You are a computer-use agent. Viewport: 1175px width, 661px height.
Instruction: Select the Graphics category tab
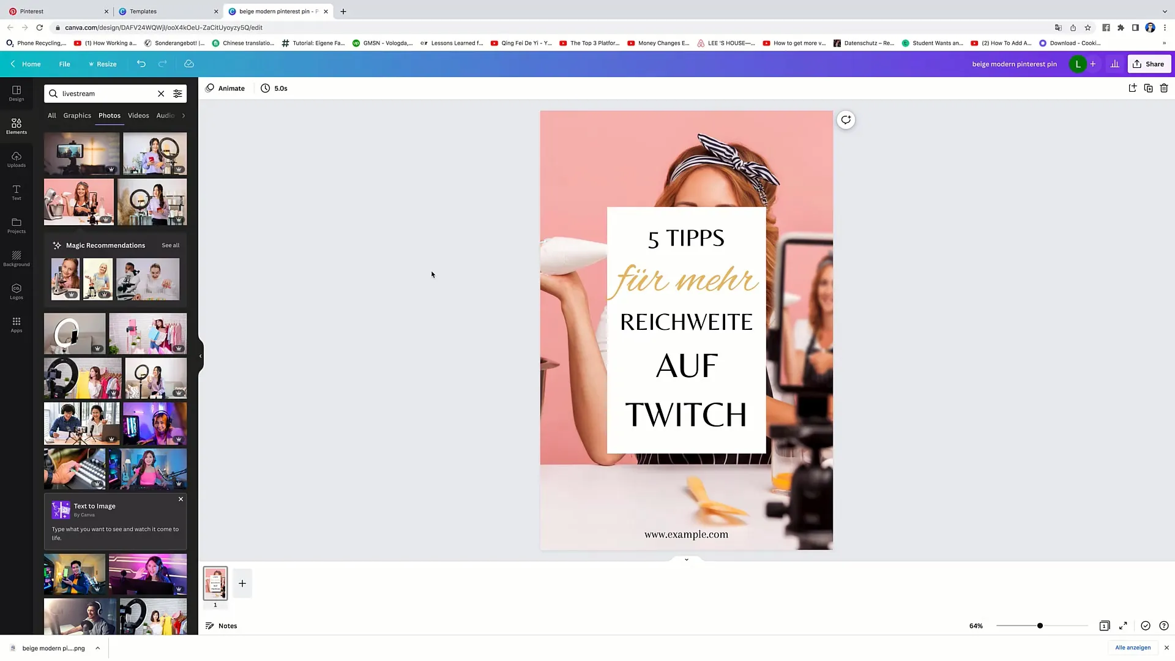click(x=77, y=116)
